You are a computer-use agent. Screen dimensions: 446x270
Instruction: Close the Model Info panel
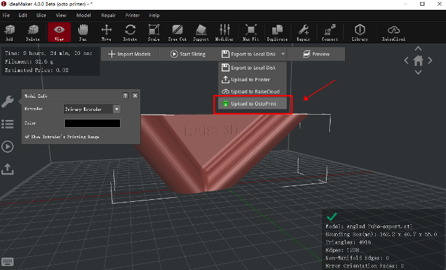click(135, 95)
